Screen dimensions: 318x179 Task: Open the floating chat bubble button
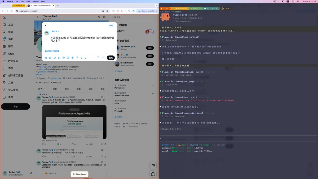click(153, 174)
